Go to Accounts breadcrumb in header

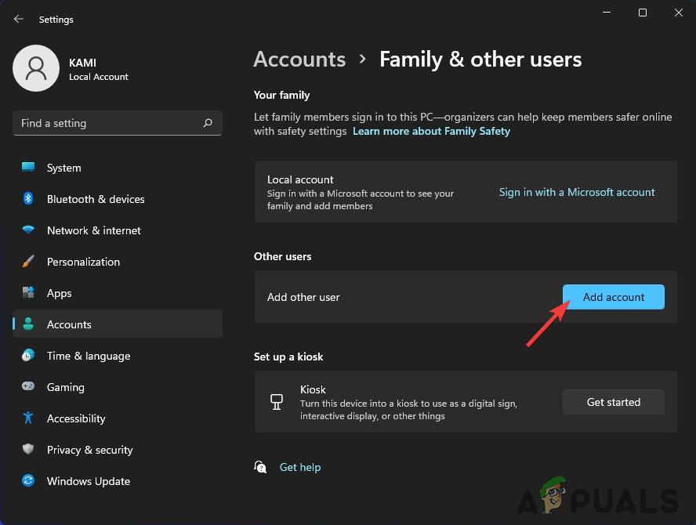299,60
